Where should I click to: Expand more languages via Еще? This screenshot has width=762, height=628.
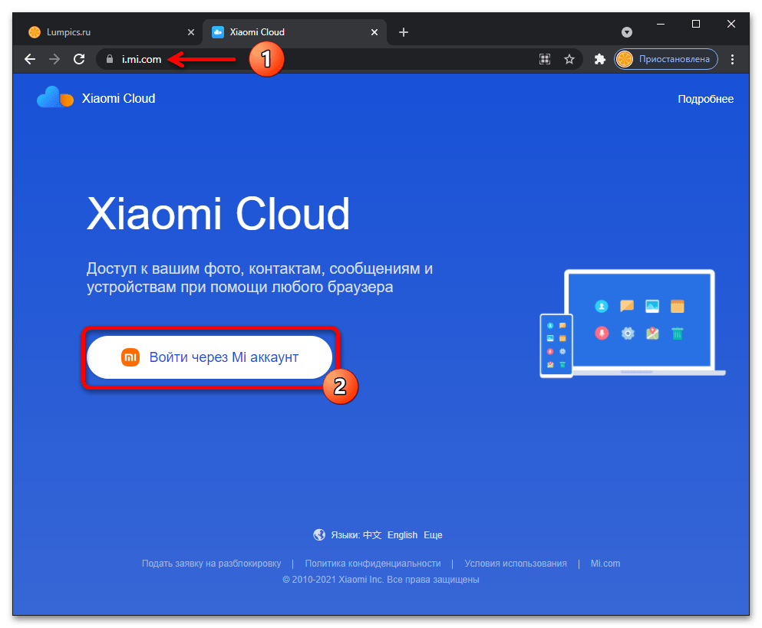pyautogui.click(x=433, y=535)
